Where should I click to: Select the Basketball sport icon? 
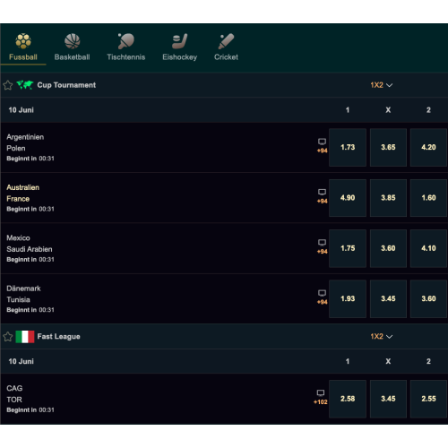click(x=73, y=41)
